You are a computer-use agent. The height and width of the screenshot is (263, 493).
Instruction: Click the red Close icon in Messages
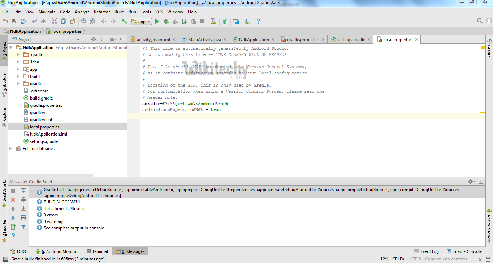(x=13, y=200)
